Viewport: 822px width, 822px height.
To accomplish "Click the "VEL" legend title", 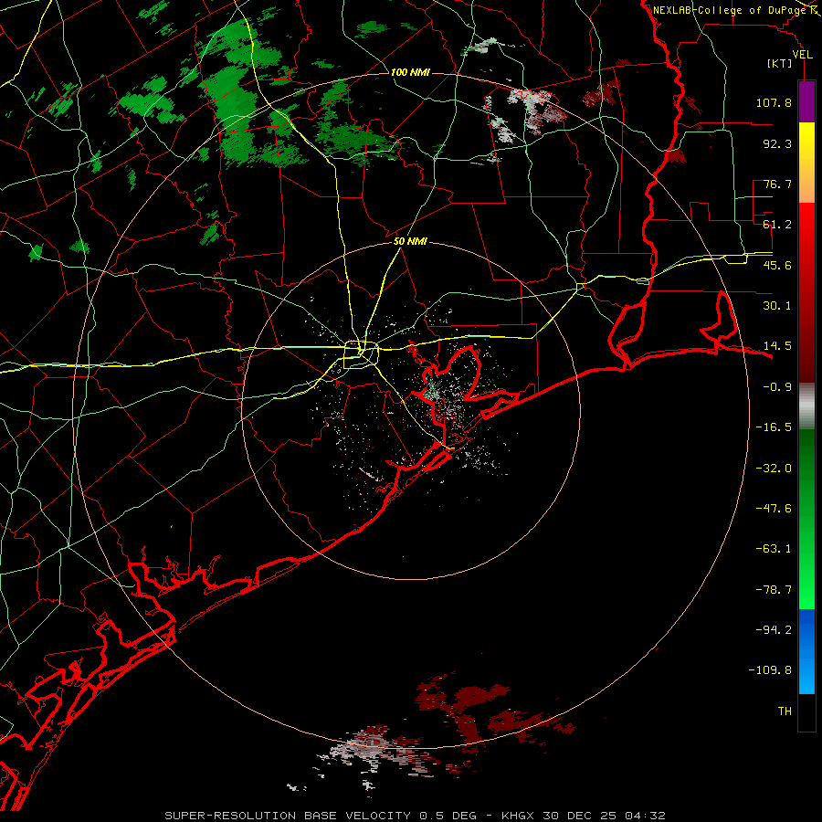I will [x=802, y=55].
